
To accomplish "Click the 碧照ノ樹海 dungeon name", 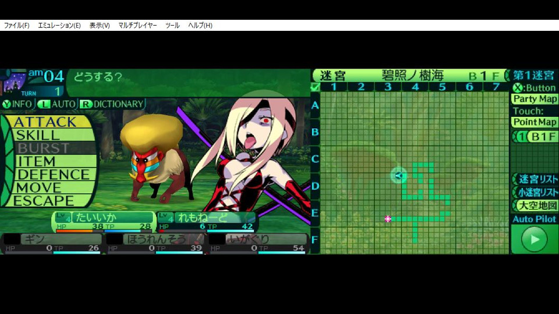I will tap(412, 76).
